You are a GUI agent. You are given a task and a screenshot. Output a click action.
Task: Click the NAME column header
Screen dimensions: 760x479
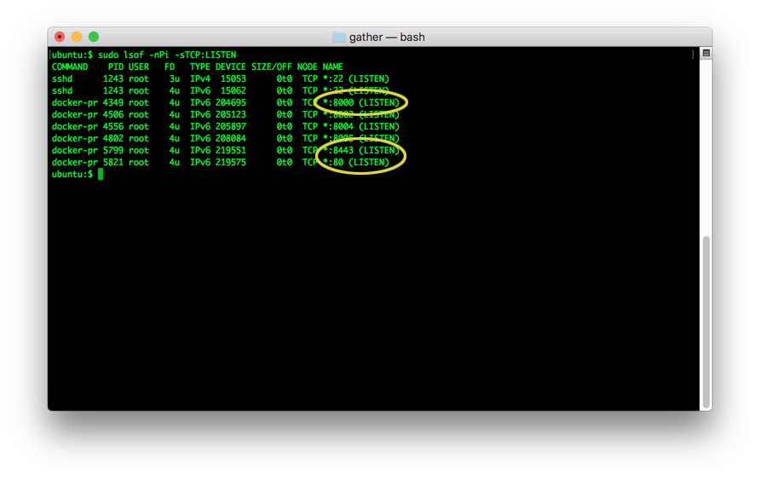333,66
